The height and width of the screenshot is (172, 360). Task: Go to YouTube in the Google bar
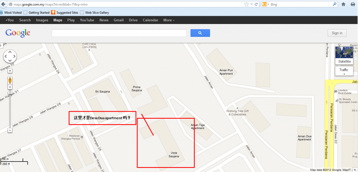pyautogui.click(x=87, y=20)
